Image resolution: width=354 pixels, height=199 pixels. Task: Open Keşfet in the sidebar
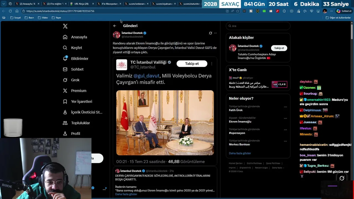point(72,48)
